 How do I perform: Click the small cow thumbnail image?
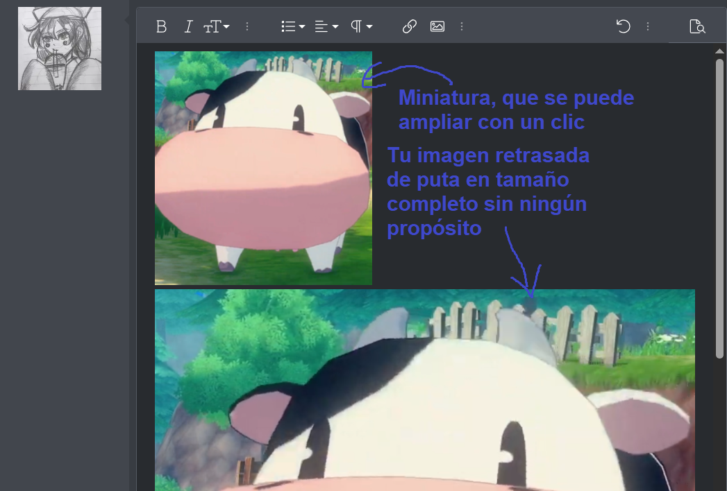[x=263, y=168]
